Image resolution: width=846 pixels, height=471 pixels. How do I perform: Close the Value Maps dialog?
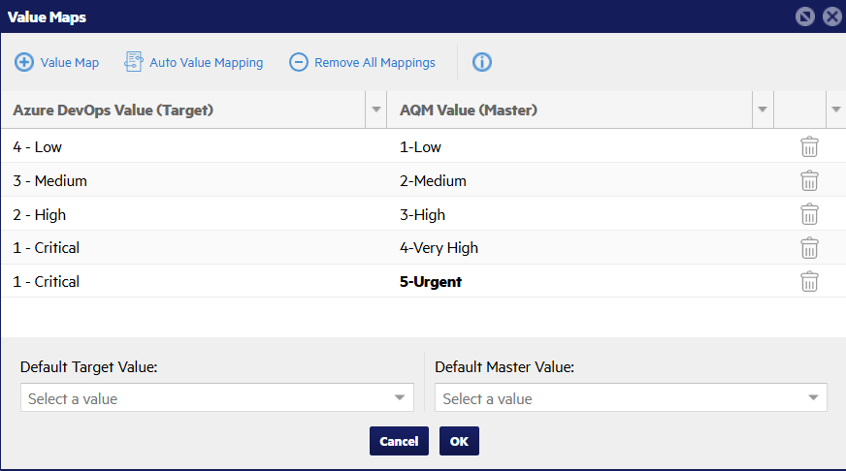[x=831, y=16]
